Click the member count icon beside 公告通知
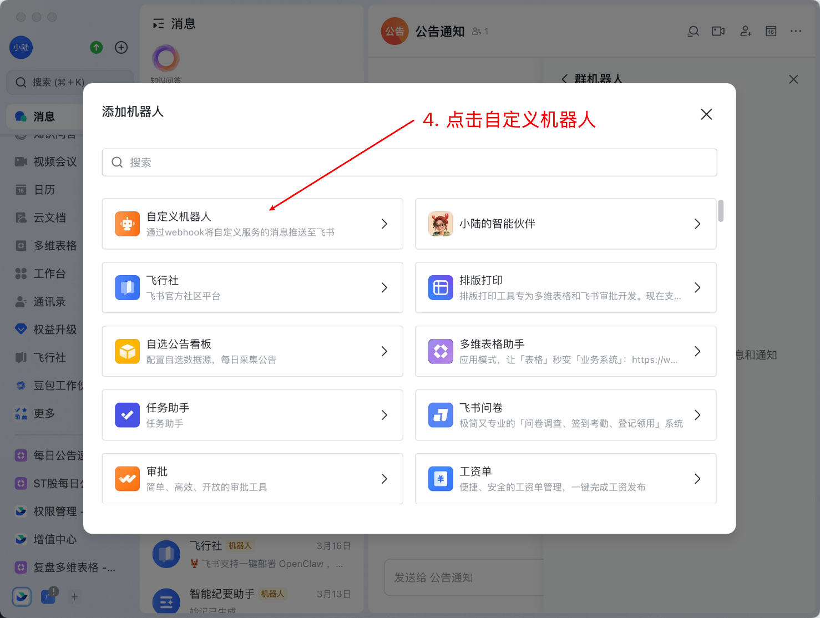 click(477, 32)
